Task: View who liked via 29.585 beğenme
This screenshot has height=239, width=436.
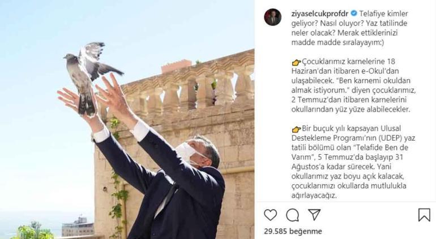Action: point(293,231)
